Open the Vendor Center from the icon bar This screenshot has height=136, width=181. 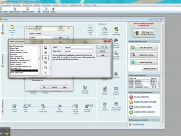coord(28,10)
